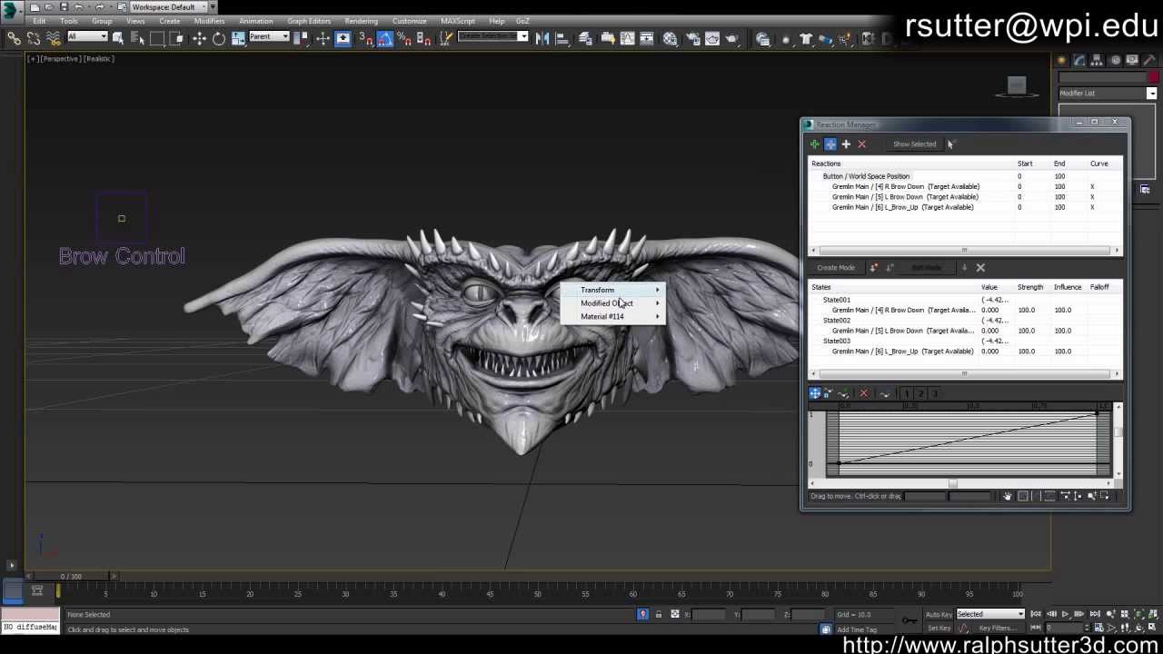Image resolution: width=1163 pixels, height=654 pixels.
Task: Select State002 in States list
Action: (837, 321)
